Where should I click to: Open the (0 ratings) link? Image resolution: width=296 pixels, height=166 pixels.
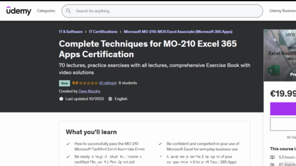(x=108, y=83)
